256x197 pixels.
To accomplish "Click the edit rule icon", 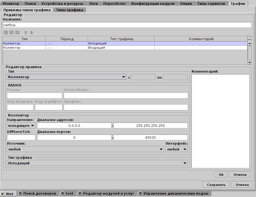I will (x=11, y=32).
